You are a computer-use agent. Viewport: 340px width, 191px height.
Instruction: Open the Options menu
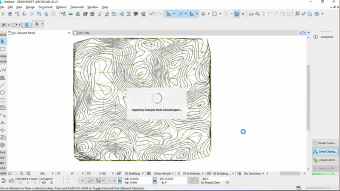(x=61, y=7)
